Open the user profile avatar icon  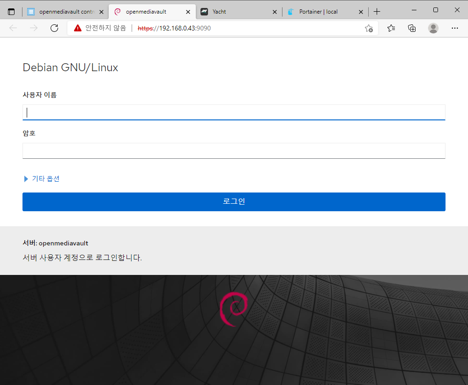click(x=433, y=28)
